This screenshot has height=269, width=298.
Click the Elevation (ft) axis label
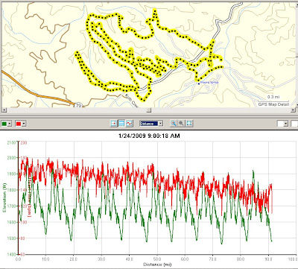tap(4, 197)
